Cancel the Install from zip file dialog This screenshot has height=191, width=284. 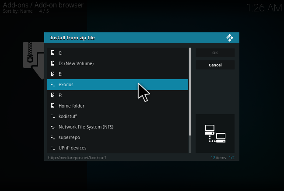click(215, 65)
